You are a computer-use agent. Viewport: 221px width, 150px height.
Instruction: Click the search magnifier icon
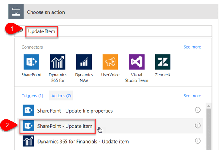[20, 31]
